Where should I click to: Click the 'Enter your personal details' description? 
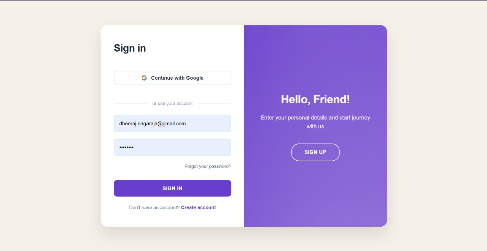(x=315, y=118)
